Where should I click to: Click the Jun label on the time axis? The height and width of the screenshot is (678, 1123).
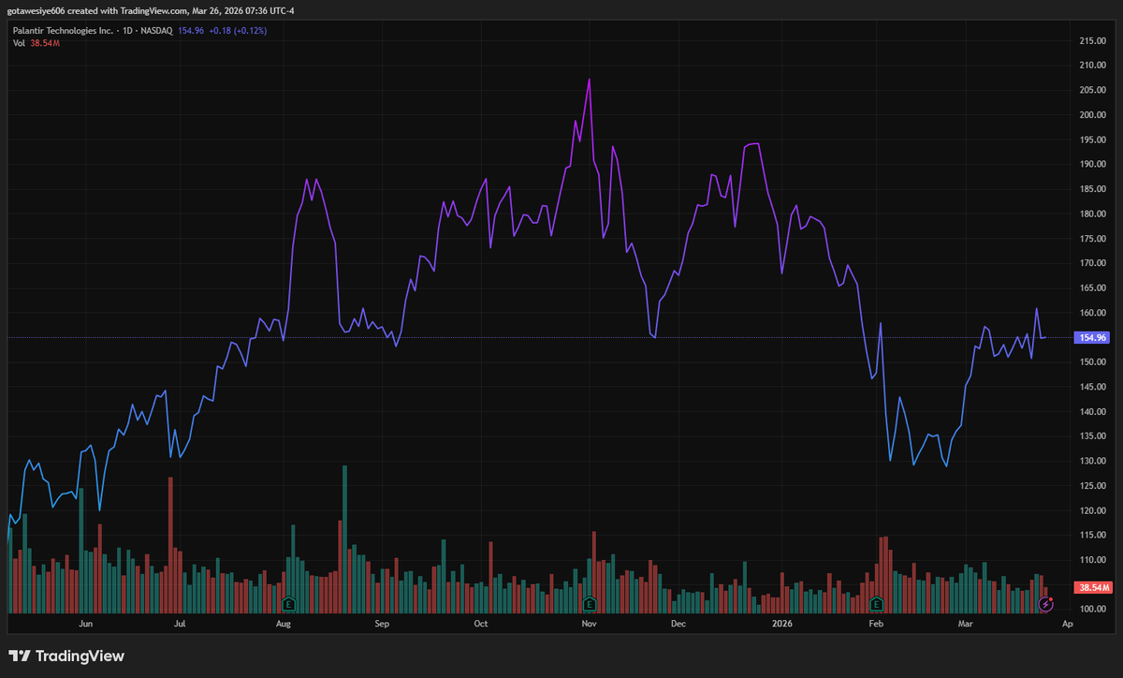coord(86,623)
